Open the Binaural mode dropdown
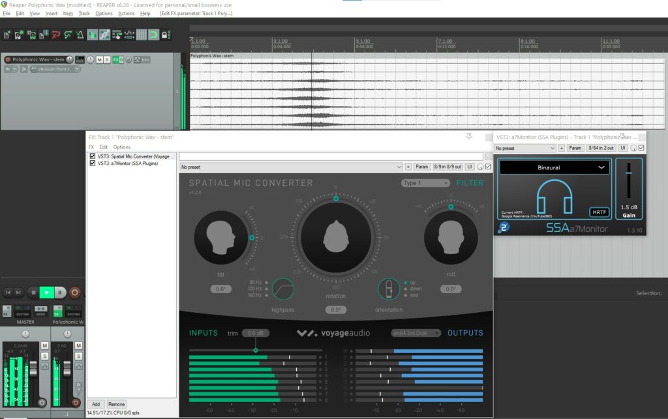668x419 pixels. 554,167
